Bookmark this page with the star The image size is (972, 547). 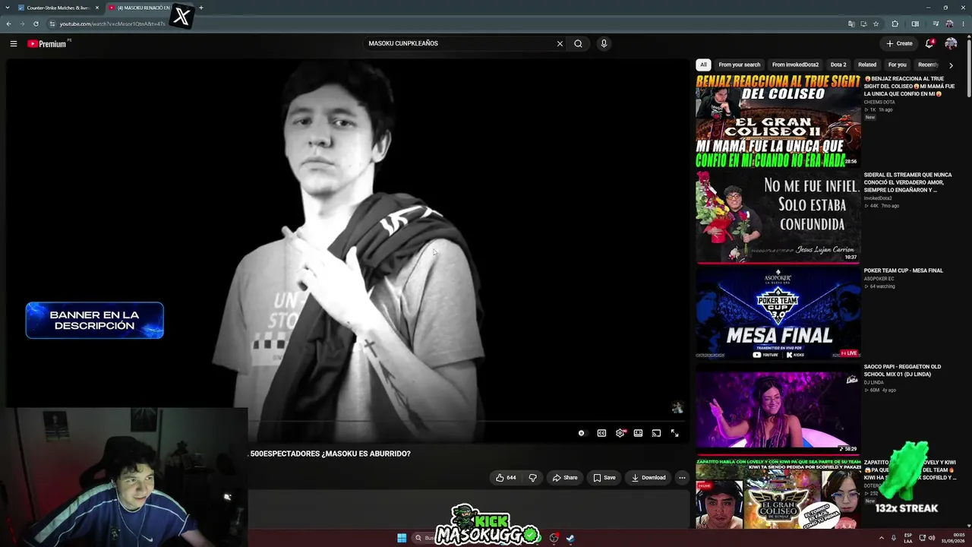876,24
